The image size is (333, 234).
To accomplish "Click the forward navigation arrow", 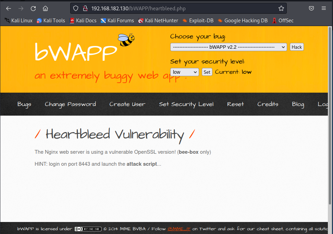I will pyautogui.click(x=21, y=9).
